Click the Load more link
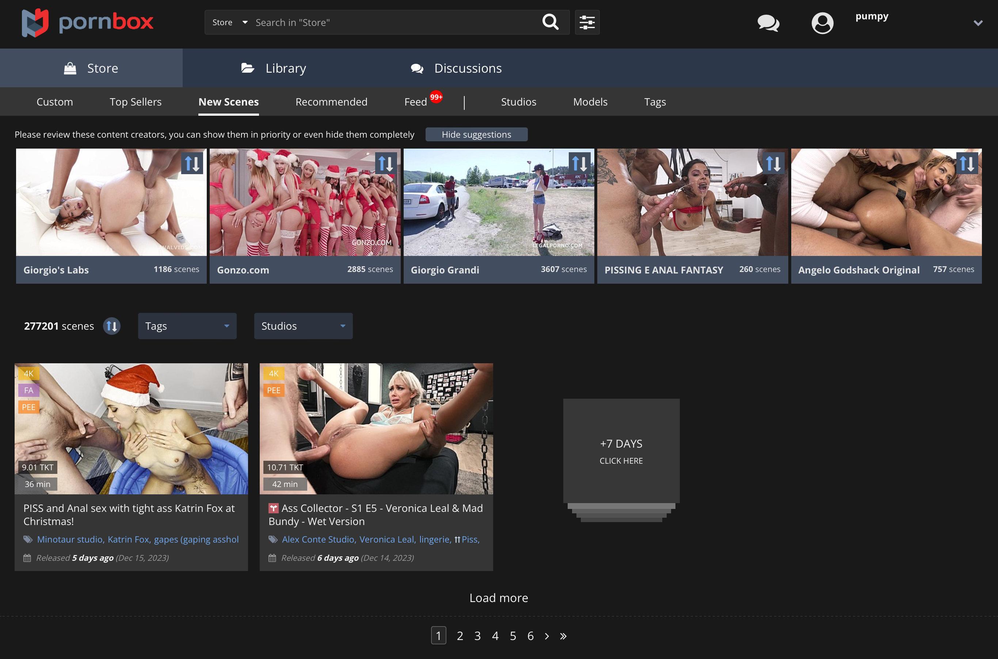This screenshot has width=998, height=659. (499, 598)
